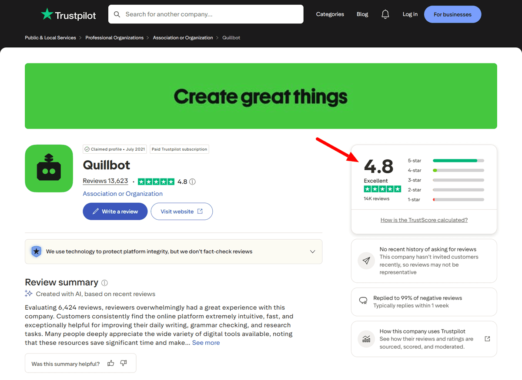This screenshot has height=380, width=522.
Task: Click the Create great things banner
Action: click(261, 96)
